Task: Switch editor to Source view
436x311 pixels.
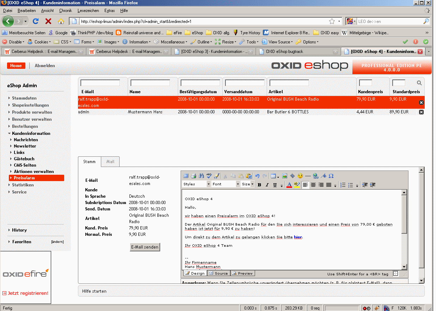Action: tap(218, 273)
